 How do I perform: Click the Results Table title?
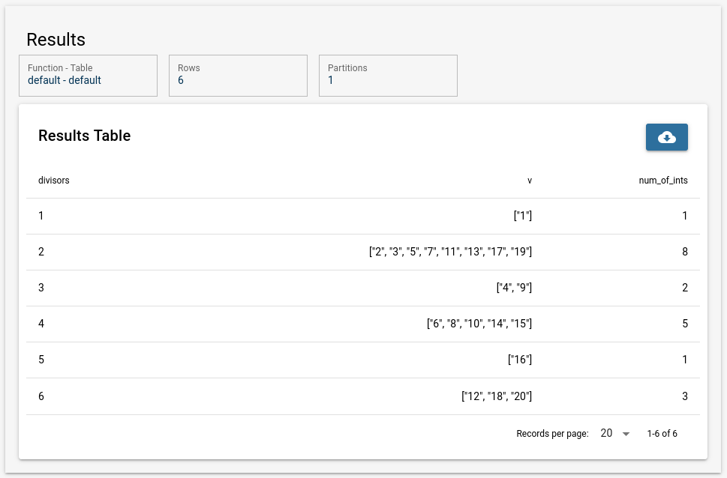tap(84, 136)
